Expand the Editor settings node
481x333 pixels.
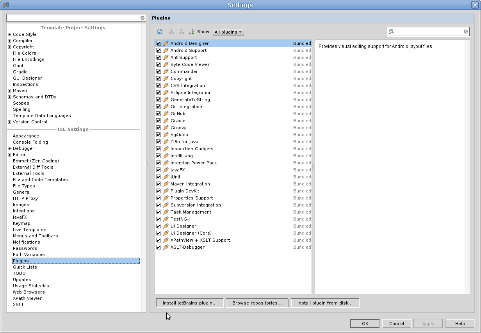click(9, 155)
